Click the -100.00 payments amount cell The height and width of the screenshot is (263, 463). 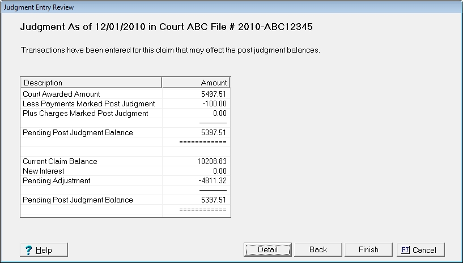coord(214,104)
